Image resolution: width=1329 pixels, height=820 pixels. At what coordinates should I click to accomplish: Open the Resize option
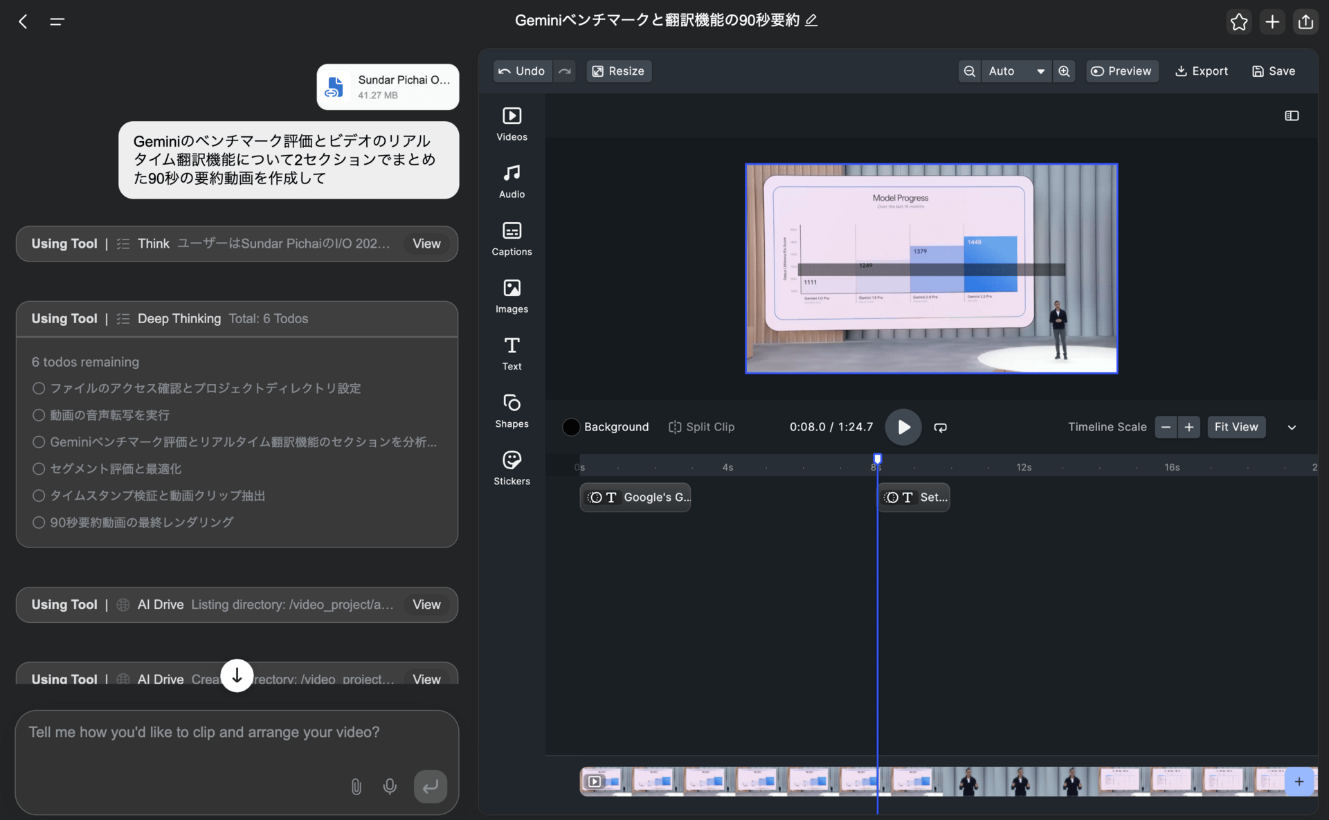619,71
